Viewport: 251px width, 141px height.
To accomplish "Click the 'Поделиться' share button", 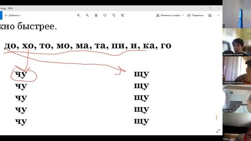I will coord(195,15).
